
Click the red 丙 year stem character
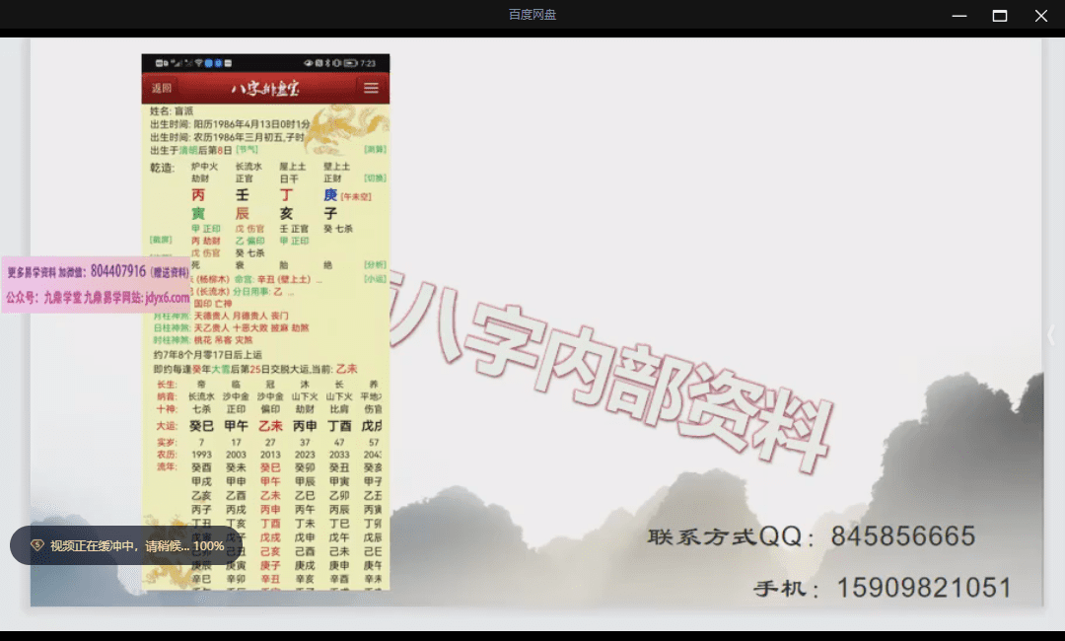coord(198,195)
